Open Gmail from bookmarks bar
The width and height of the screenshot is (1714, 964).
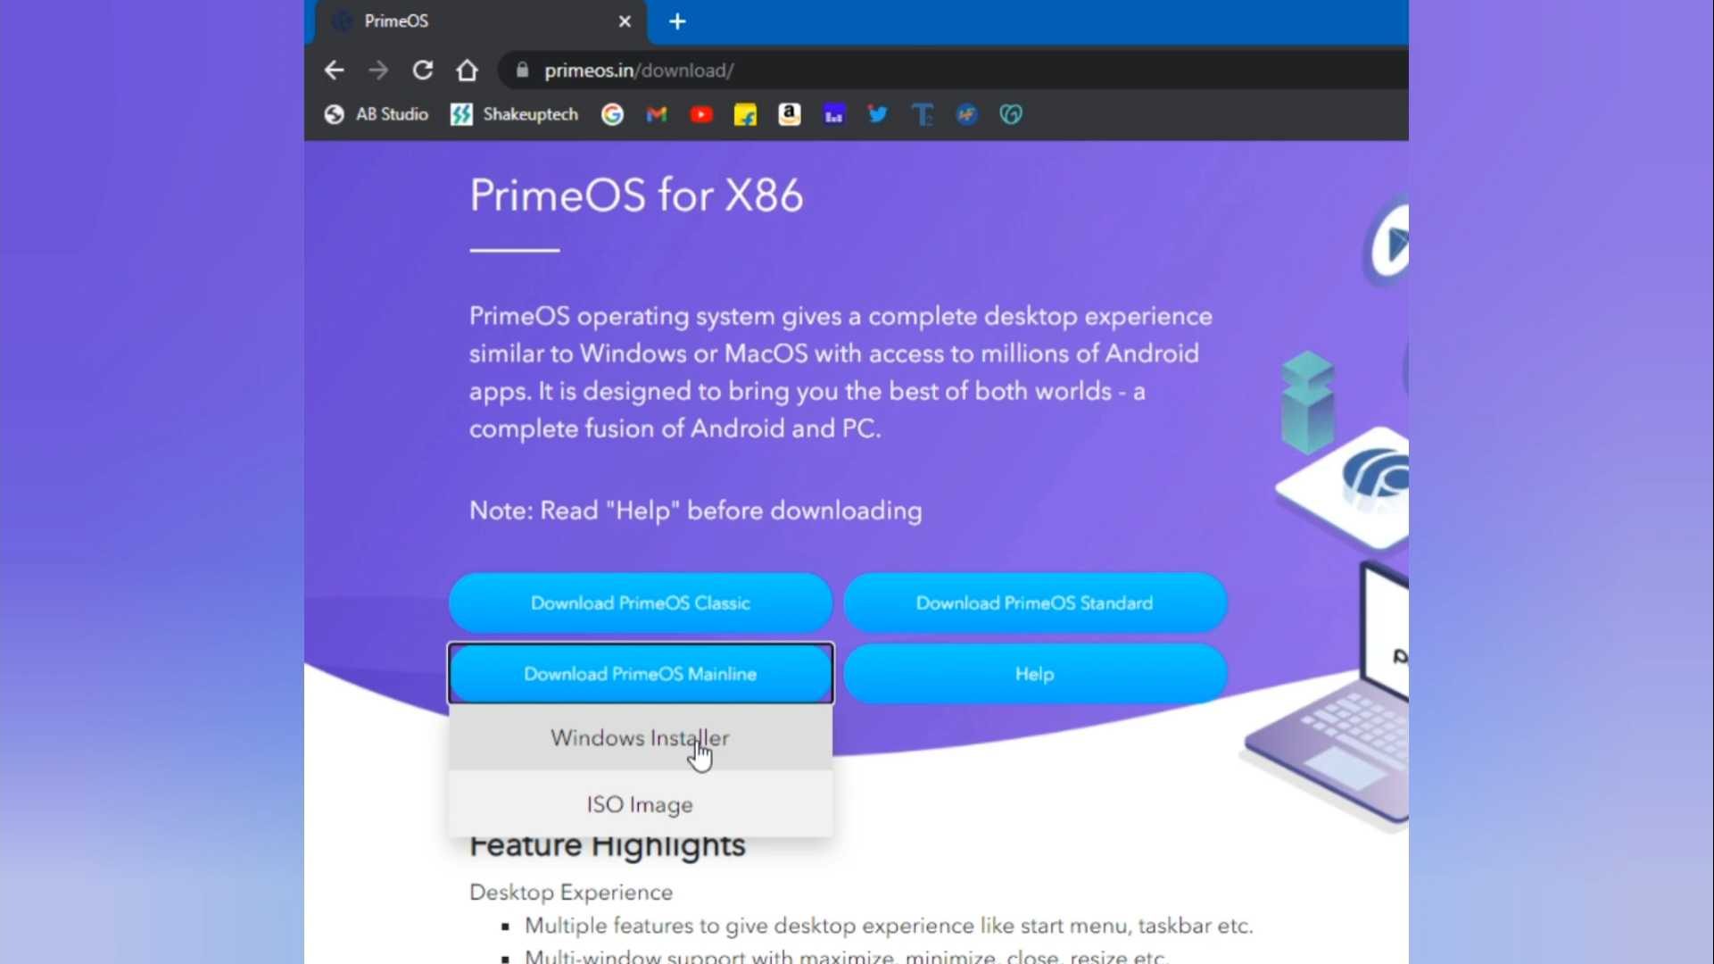(x=656, y=114)
